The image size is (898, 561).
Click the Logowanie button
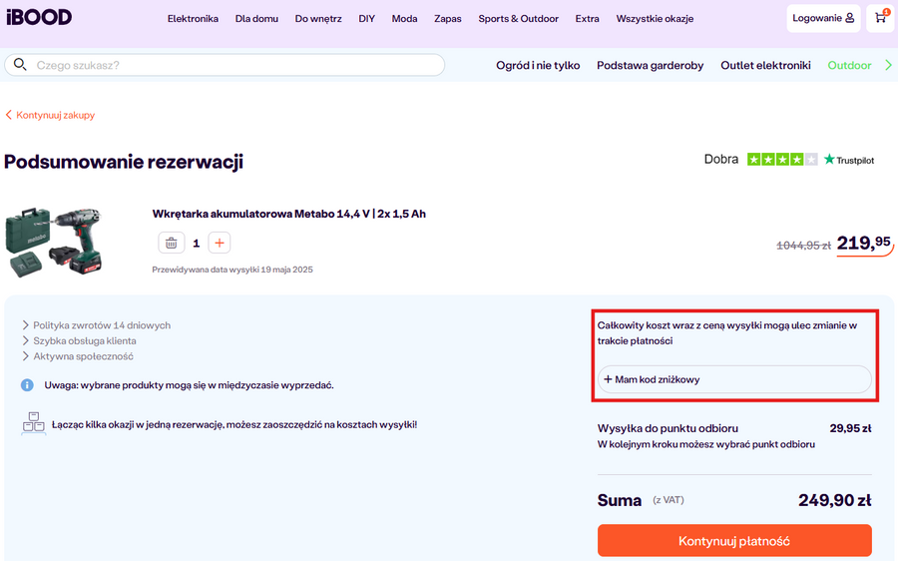tap(822, 18)
